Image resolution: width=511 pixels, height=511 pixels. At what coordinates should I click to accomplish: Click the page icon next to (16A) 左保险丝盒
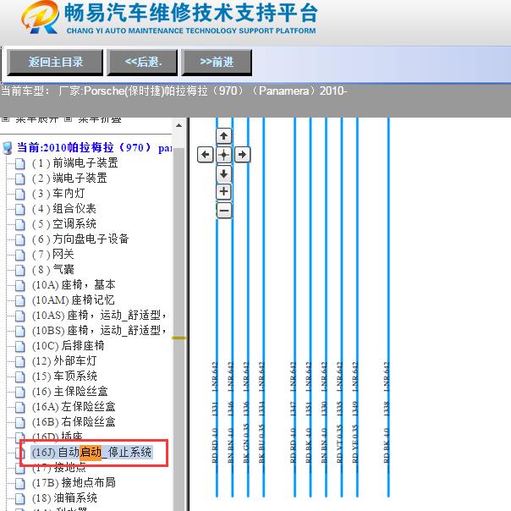click(19, 407)
